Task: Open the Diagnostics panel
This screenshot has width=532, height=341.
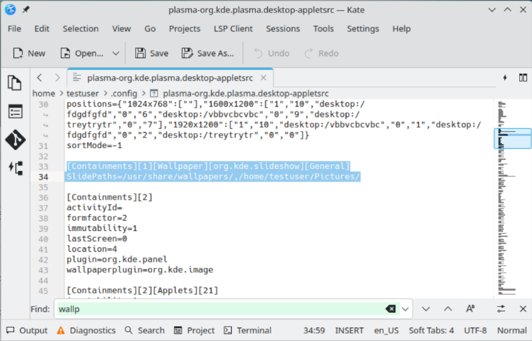Action: (86, 330)
